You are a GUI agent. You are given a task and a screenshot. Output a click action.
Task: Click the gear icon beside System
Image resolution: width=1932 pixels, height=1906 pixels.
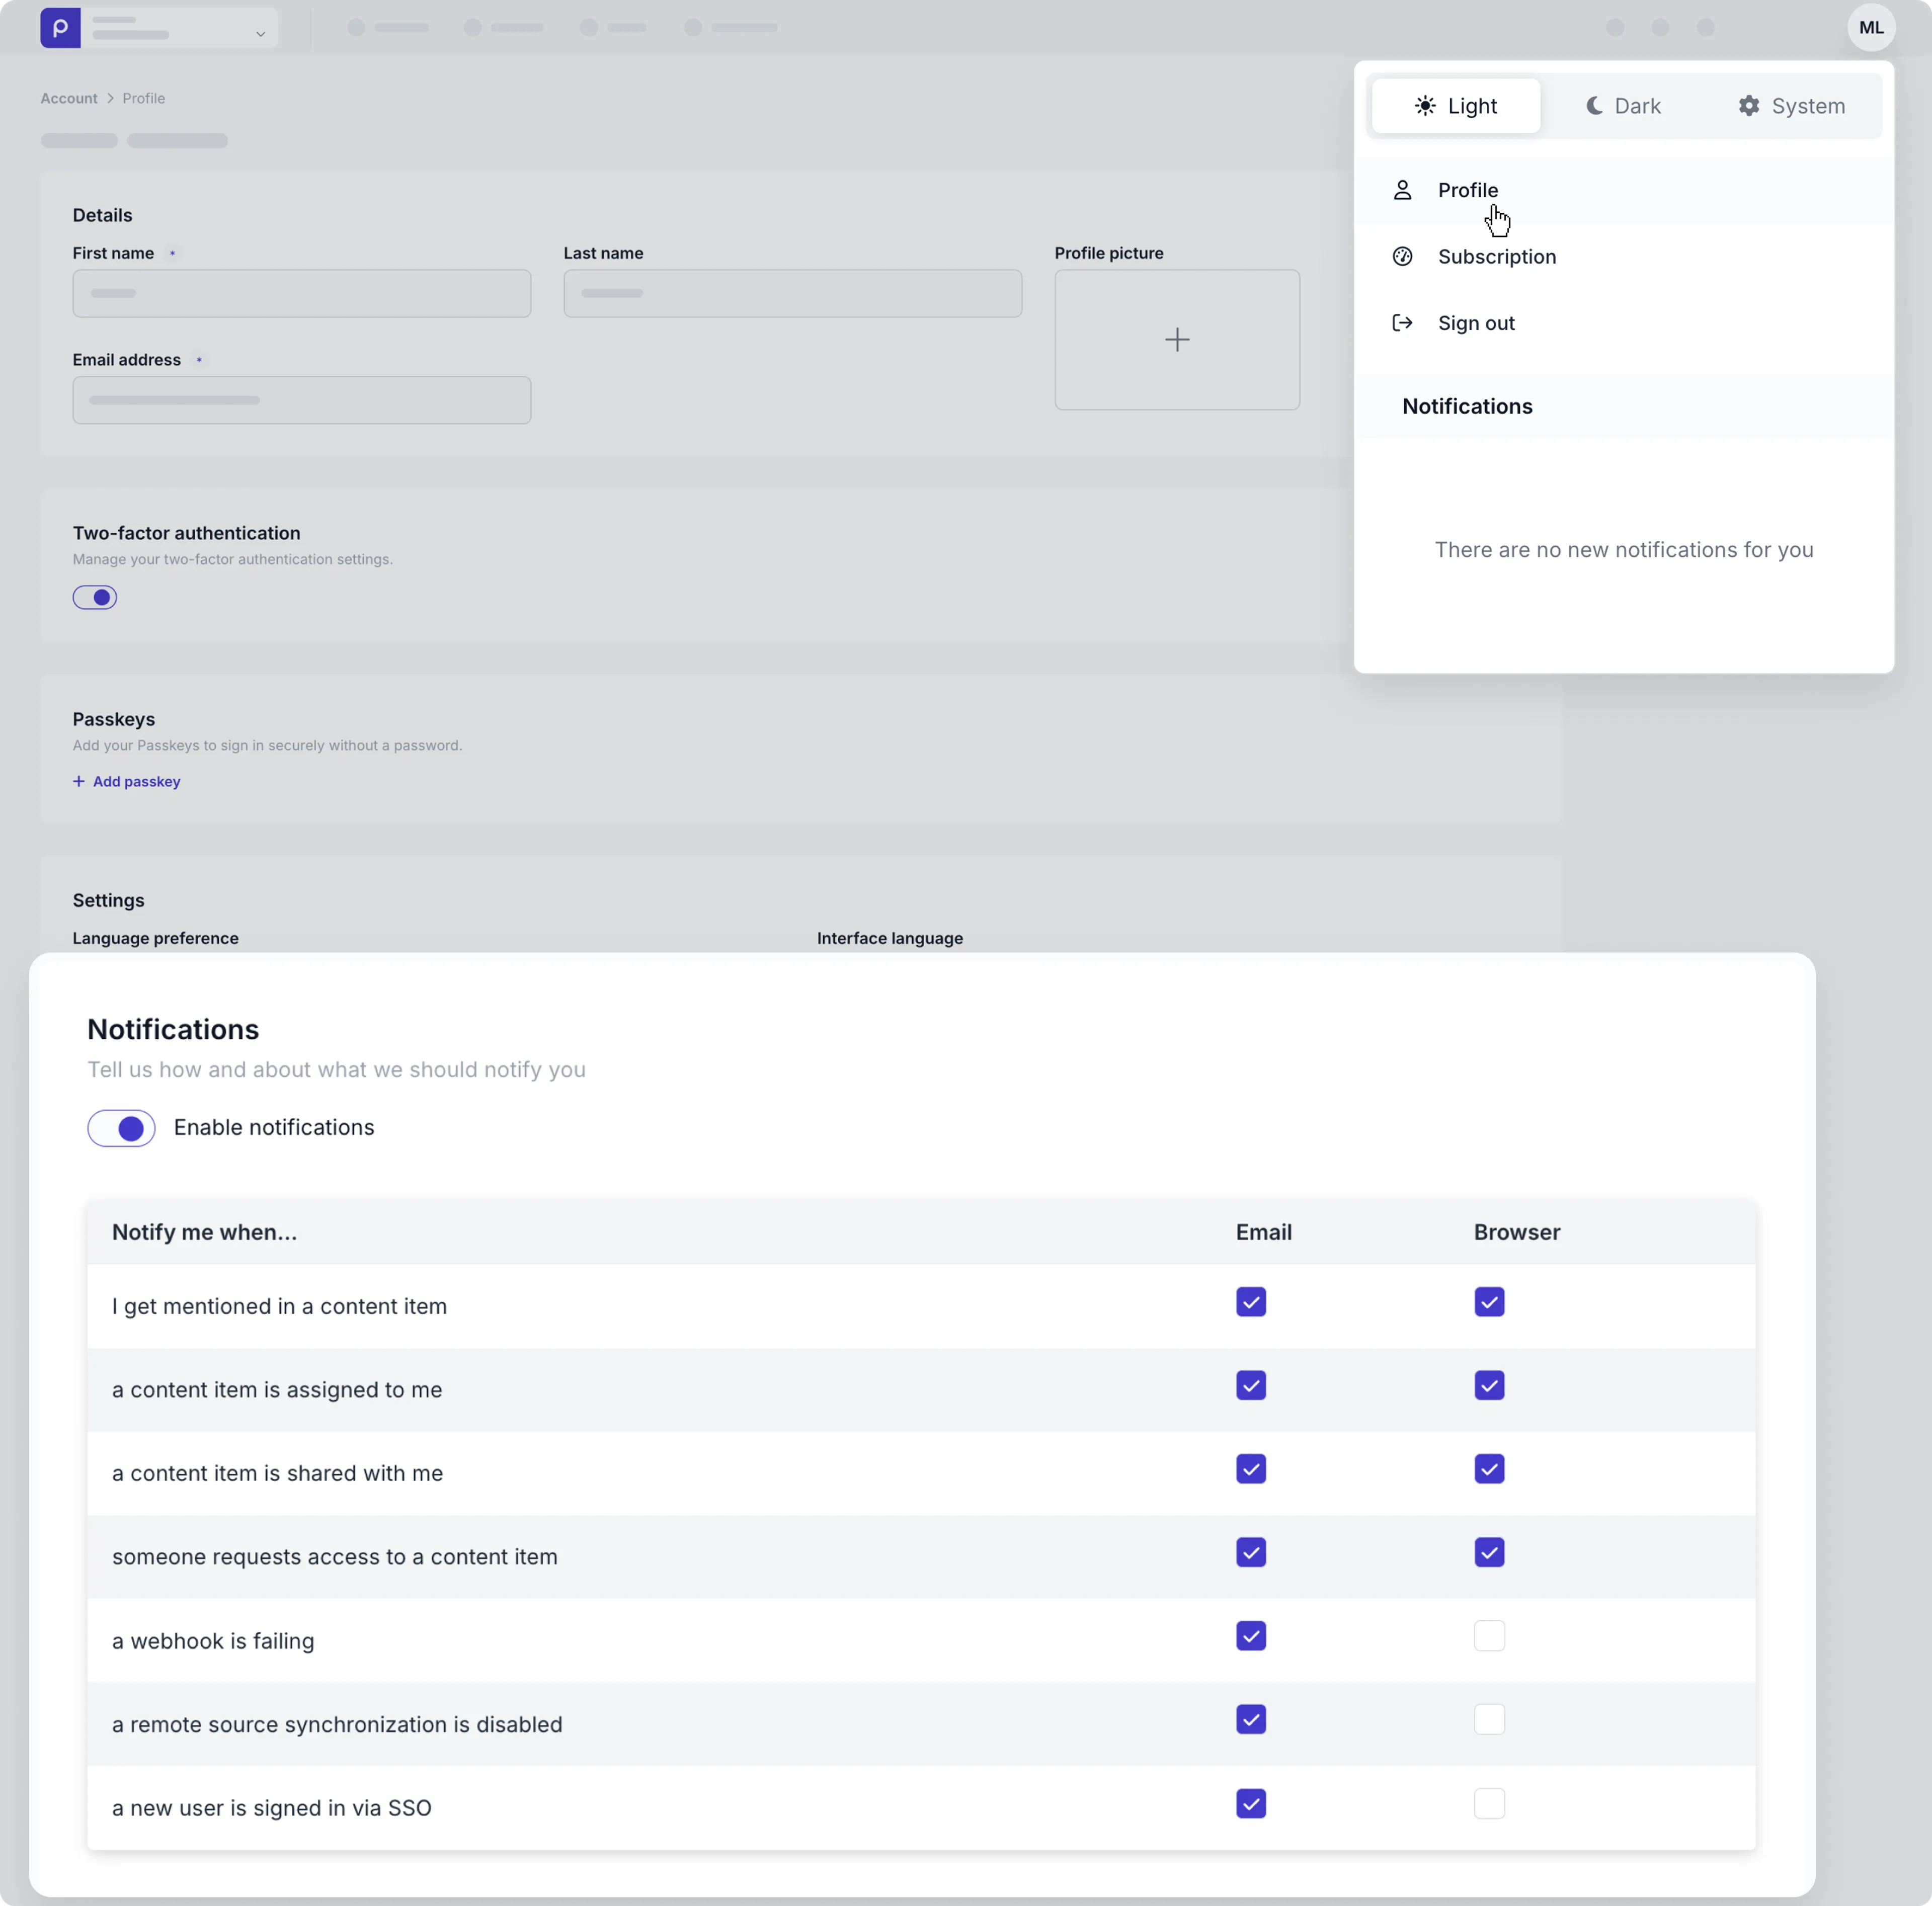click(x=1749, y=106)
